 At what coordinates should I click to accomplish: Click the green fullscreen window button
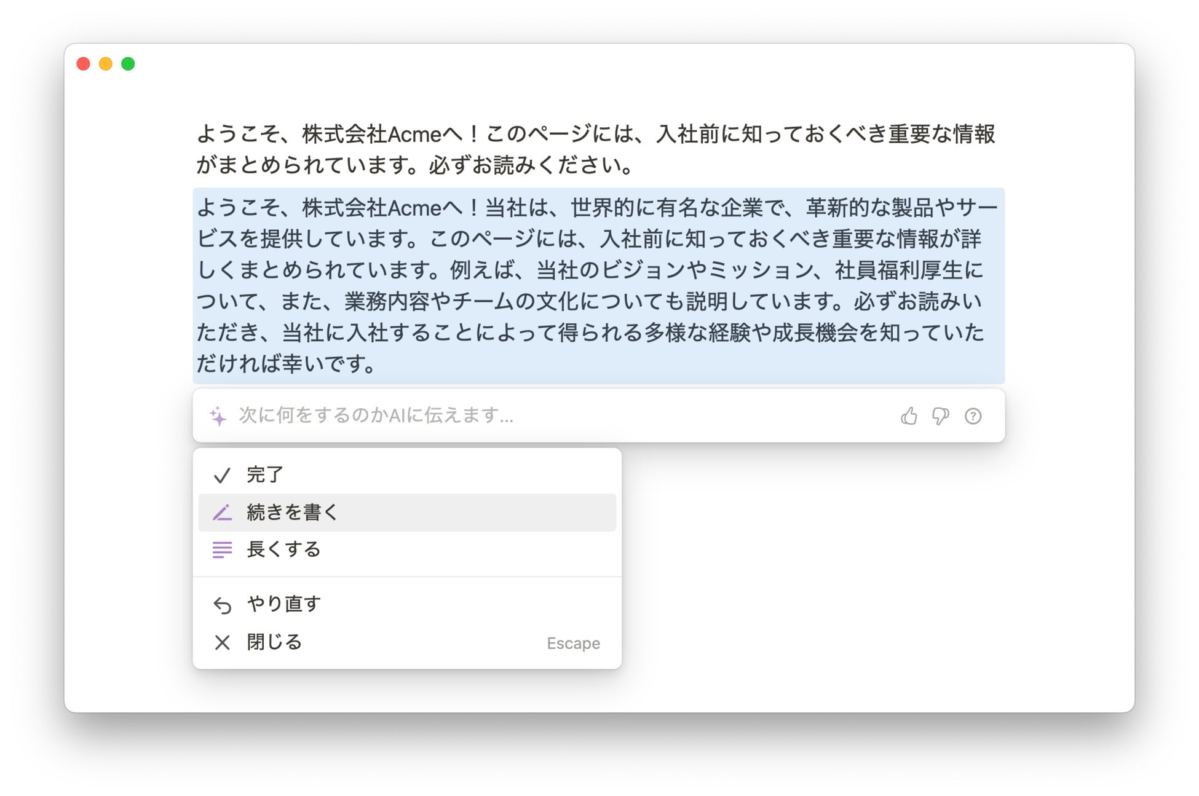coord(128,64)
